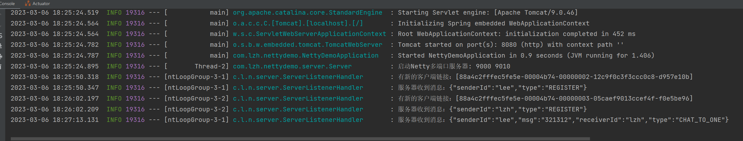The width and height of the screenshot is (743, 141).
Task: Click the o.s.b.w.embedded.tomcat.TomcatWebServer logger name
Action: (x=307, y=45)
